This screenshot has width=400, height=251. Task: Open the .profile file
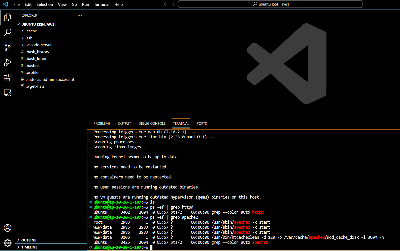(x=32, y=72)
